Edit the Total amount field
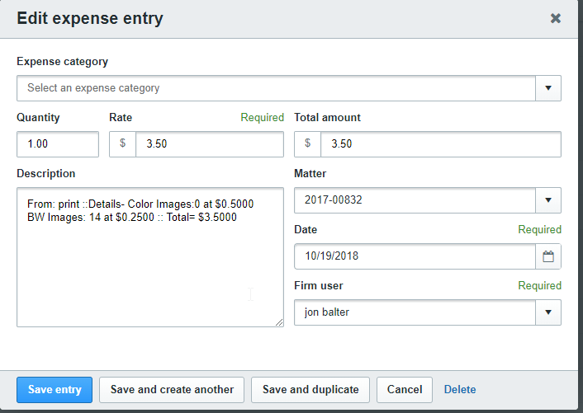This screenshot has width=583, height=413. click(441, 144)
